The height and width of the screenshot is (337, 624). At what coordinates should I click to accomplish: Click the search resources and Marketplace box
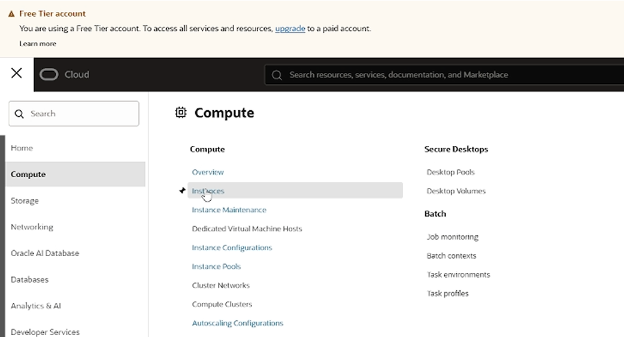click(443, 75)
